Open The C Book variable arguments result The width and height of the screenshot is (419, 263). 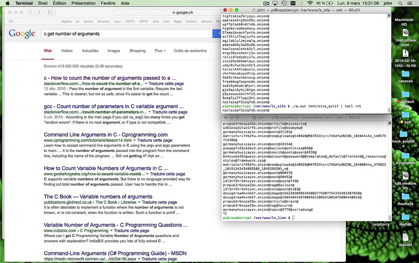click(x=98, y=197)
